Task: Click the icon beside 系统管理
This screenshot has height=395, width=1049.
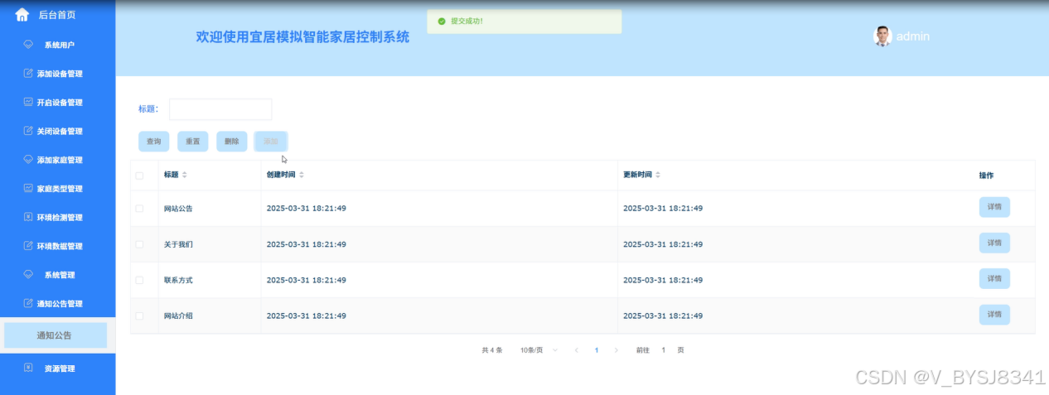Action: (x=28, y=274)
